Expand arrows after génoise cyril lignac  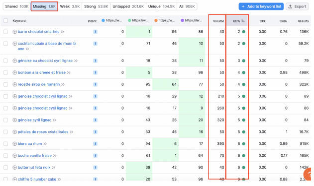[x=54, y=120]
